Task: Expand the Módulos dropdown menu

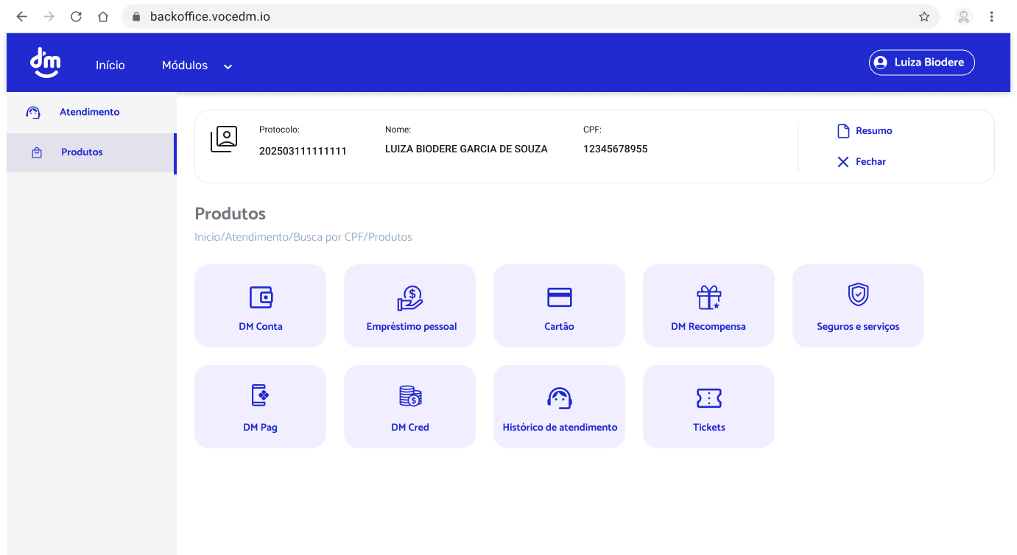Action: pyautogui.click(x=195, y=65)
